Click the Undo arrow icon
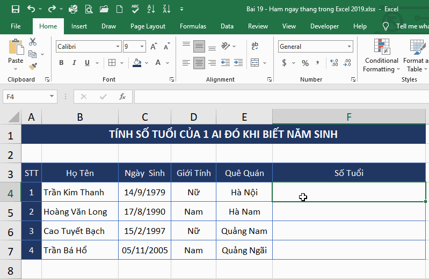429x279 pixels. click(31, 9)
